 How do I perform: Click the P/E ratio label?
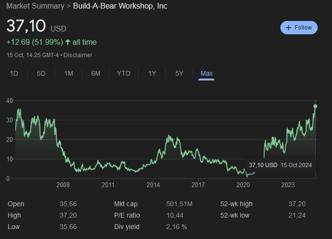click(x=127, y=215)
